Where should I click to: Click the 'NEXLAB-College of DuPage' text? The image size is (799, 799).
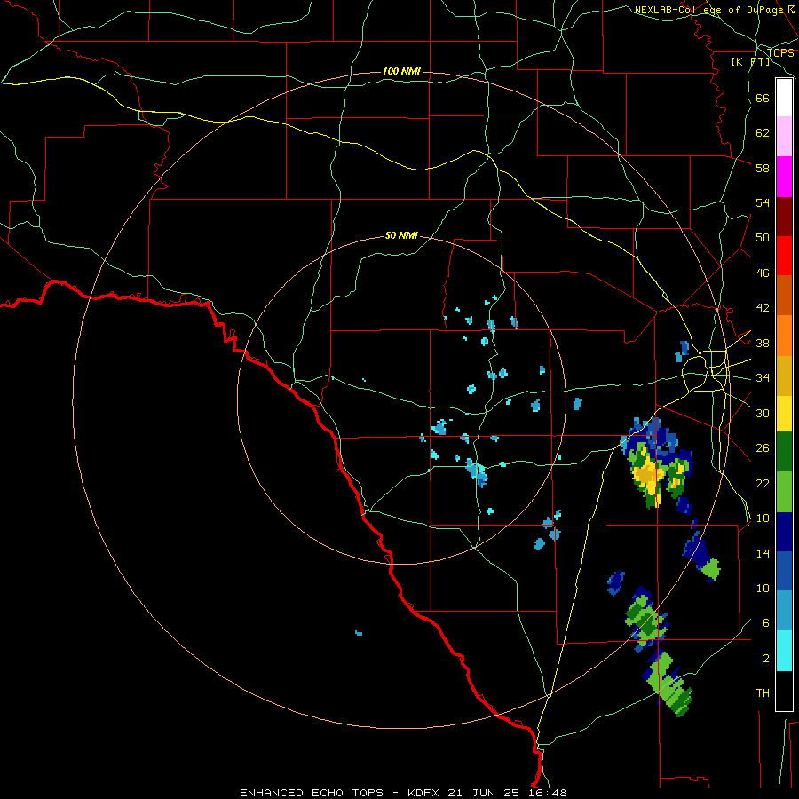[x=708, y=10]
